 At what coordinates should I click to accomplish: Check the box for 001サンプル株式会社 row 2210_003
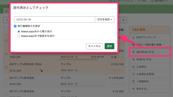(6, 81)
